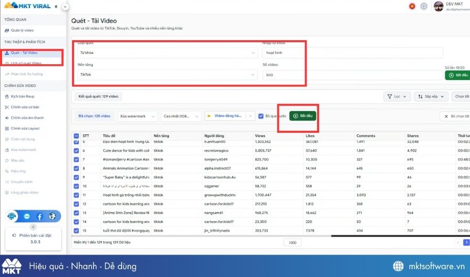The width and height of the screenshot is (470, 277).
Task: Open the Xóa watermark dropdown in the toolbar
Action: [137, 116]
